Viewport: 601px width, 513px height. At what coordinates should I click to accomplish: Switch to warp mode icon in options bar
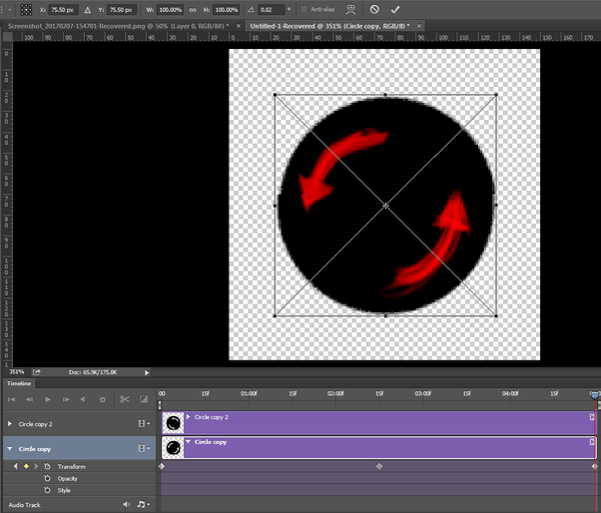point(349,9)
